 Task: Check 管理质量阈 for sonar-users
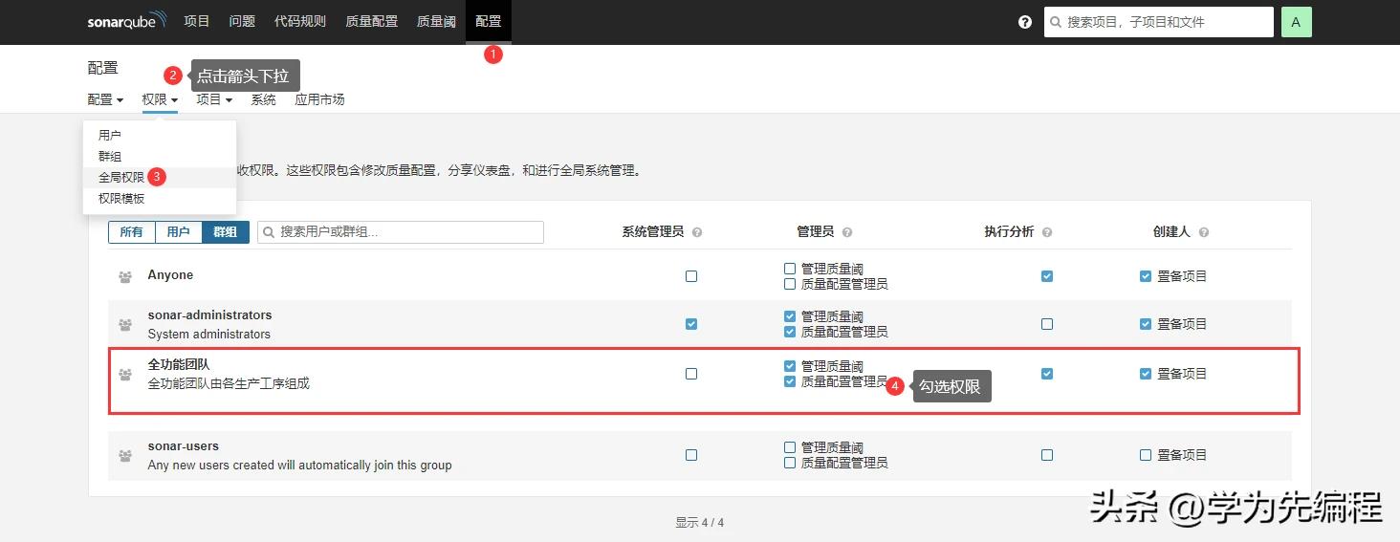point(790,447)
